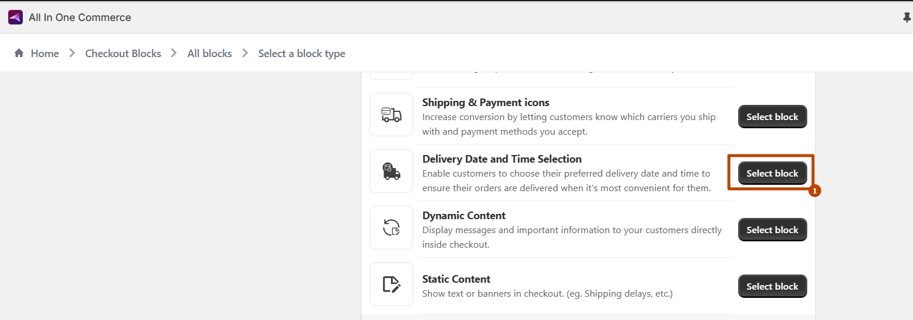Click the Home house icon in breadcrumb
This screenshot has height=320, width=913.
[x=19, y=53]
